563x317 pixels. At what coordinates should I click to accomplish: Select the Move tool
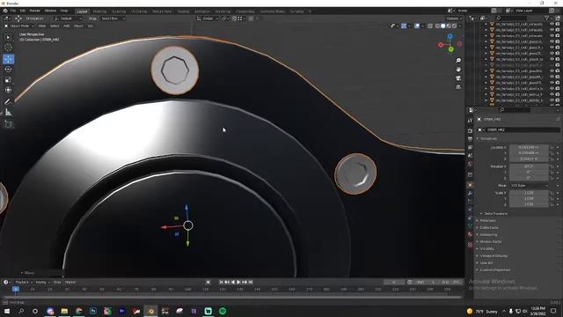click(8, 59)
